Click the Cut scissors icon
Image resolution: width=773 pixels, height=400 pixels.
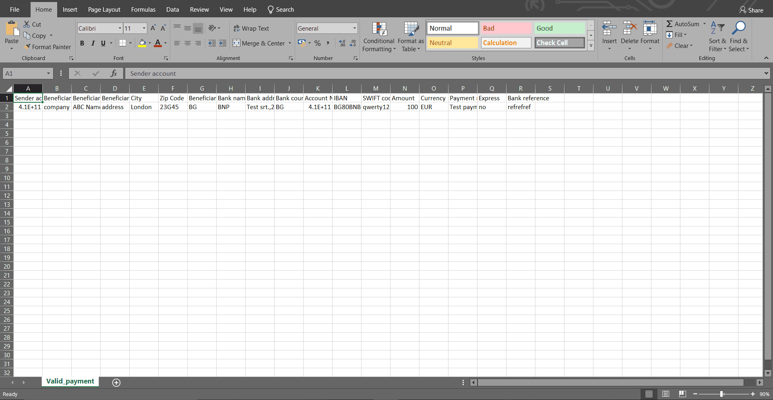(x=27, y=24)
